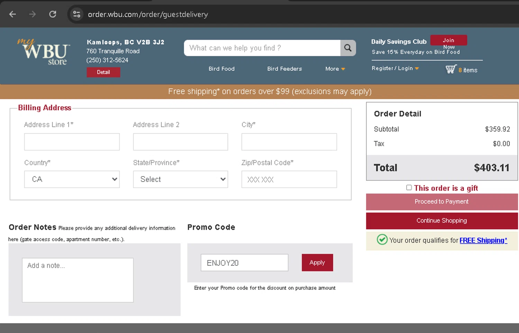
Task: Click Proceed to Payment
Action: click(x=442, y=202)
